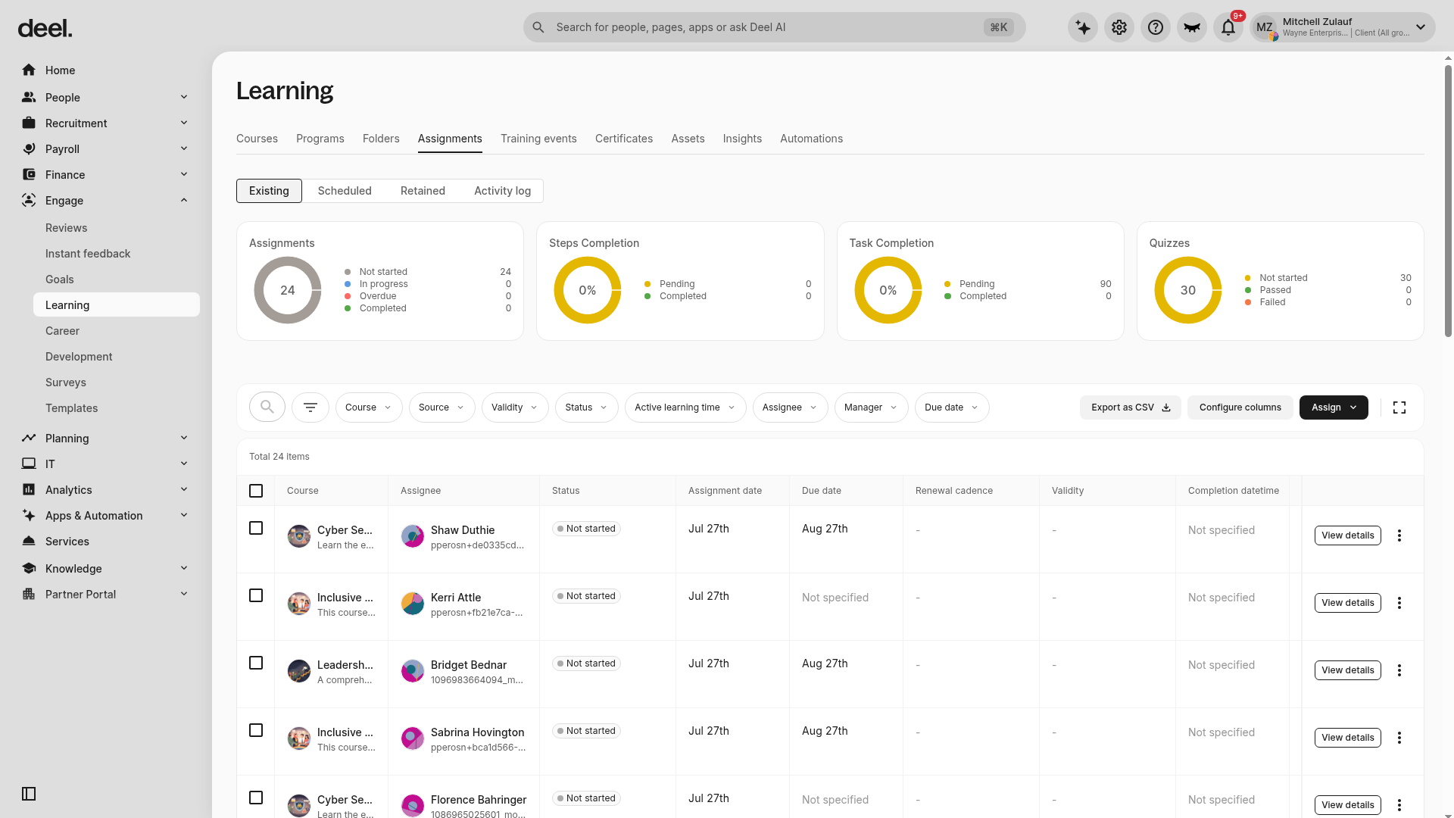Click the Analytics chart icon
This screenshot has width=1454, height=818.
[x=29, y=490]
